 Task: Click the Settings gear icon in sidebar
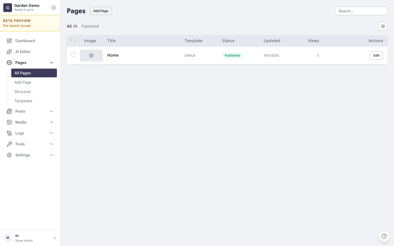(x=9, y=155)
